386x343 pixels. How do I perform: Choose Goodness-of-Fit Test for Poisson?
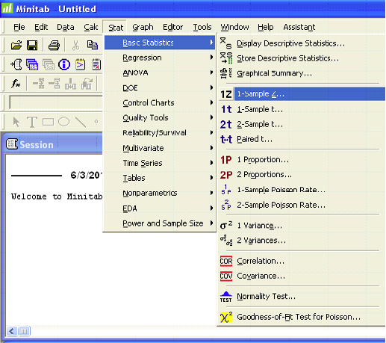pos(302,317)
